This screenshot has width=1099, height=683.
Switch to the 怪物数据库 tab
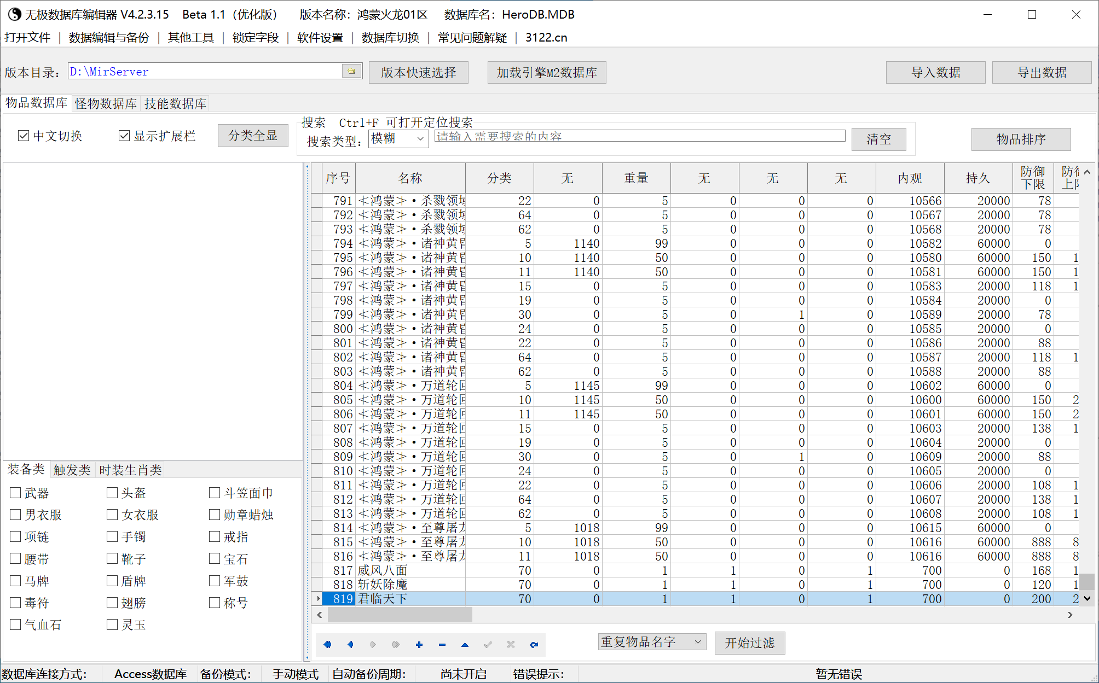pos(106,103)
